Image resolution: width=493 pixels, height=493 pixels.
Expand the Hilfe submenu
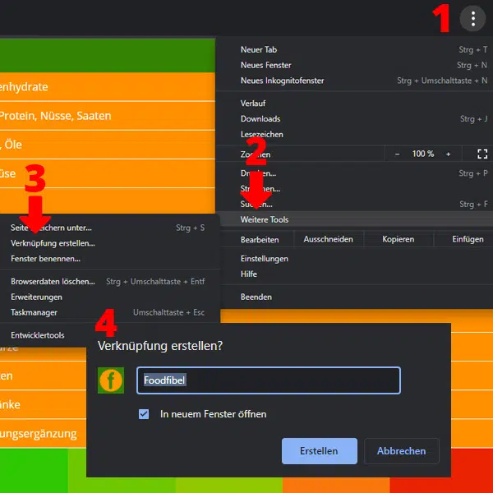[x=249, y=274]
